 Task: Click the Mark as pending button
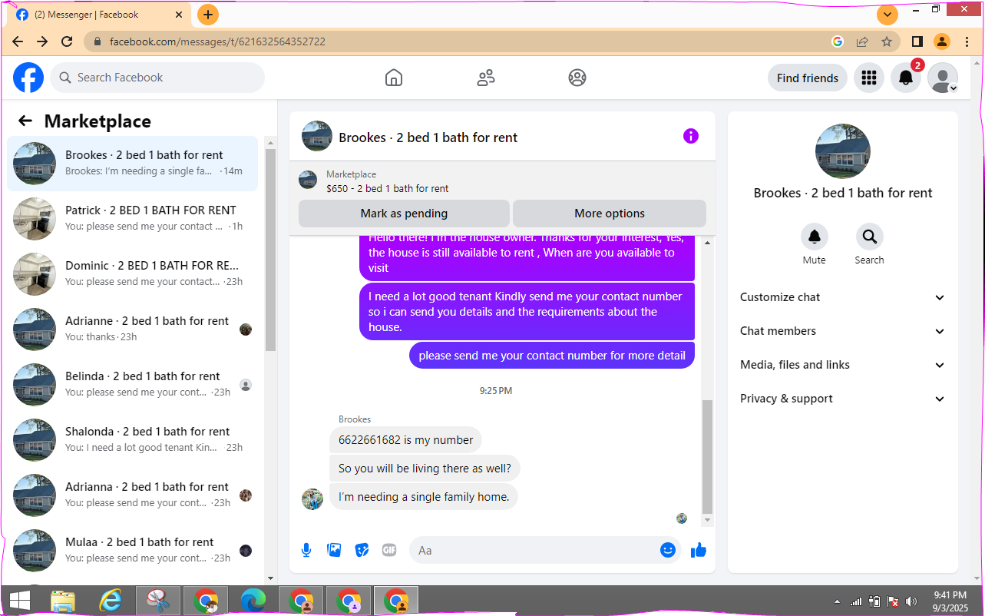[404, 214]
